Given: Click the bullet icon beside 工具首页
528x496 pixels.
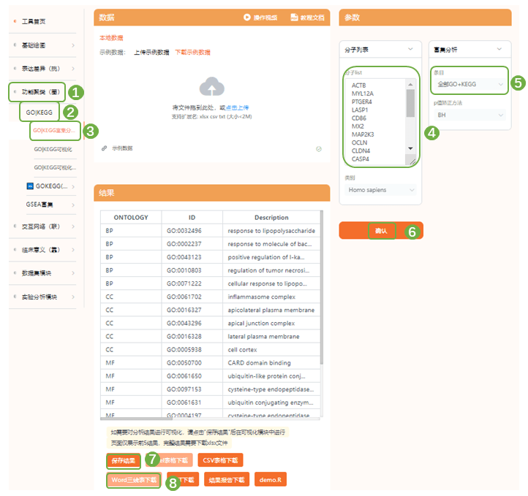Looking at the screenshot, I should click(x=15, y=22).
